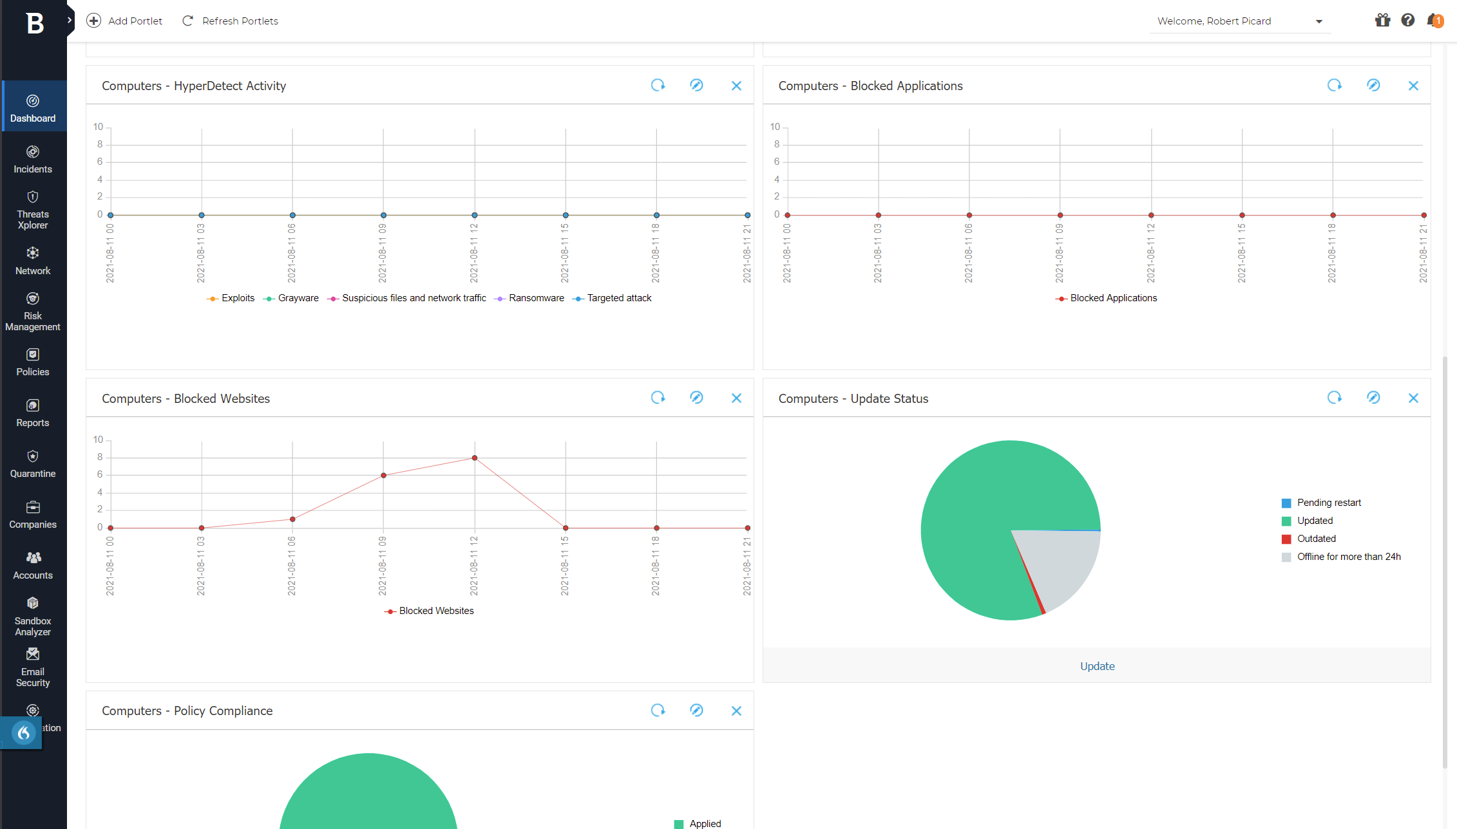Expand the sidebar with the chevron arrow
The image size is (1457, 829).
tap(70, 20)
